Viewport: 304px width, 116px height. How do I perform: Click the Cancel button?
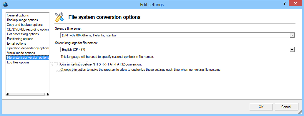point(286,107)
